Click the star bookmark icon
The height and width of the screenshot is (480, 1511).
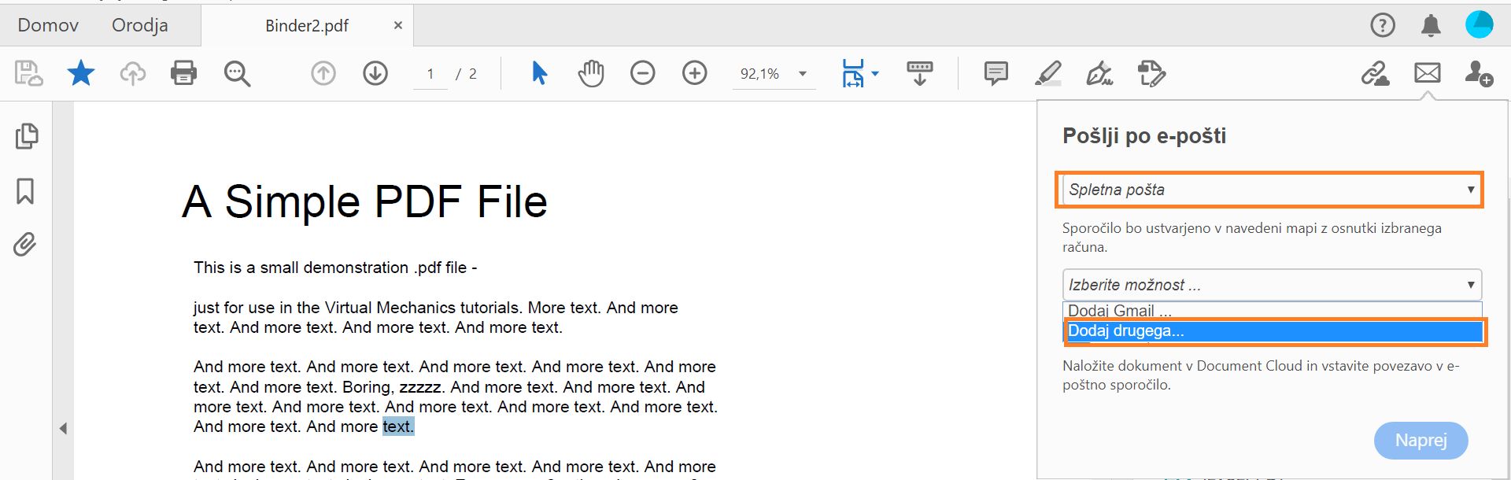[x=80, y=73]
